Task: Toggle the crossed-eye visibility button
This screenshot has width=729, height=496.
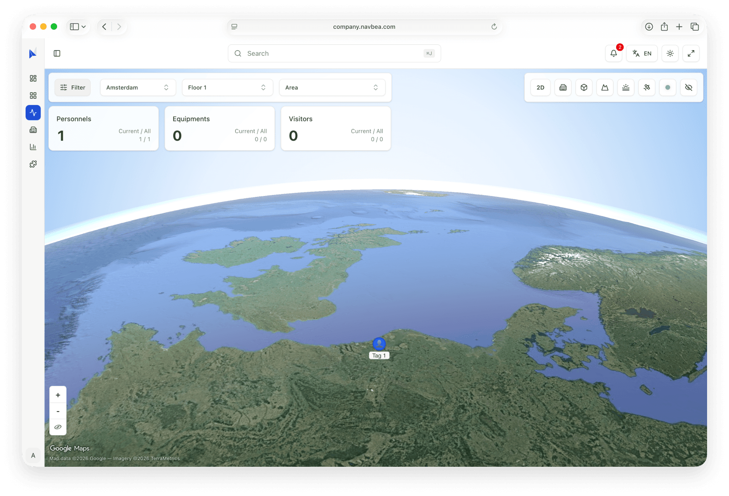Action: click(689, 88)
